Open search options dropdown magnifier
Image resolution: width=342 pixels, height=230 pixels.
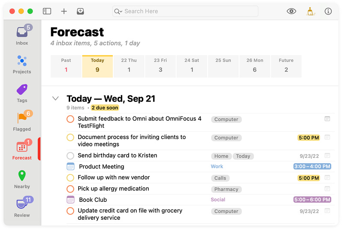(x=118, y=12)
